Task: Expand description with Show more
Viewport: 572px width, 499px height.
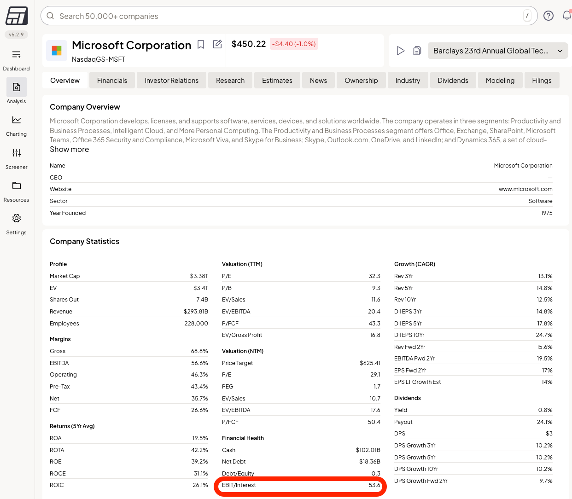Action: tap(70, 150)
